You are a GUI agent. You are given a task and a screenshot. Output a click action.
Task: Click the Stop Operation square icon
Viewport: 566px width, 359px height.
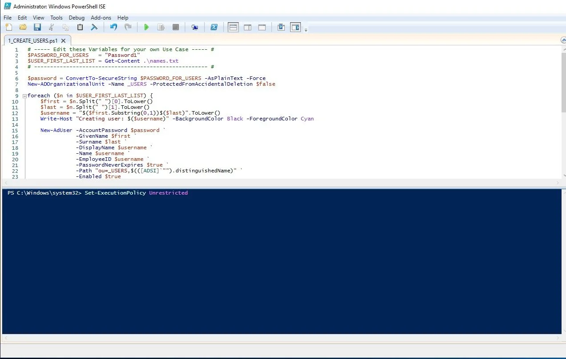176,28
